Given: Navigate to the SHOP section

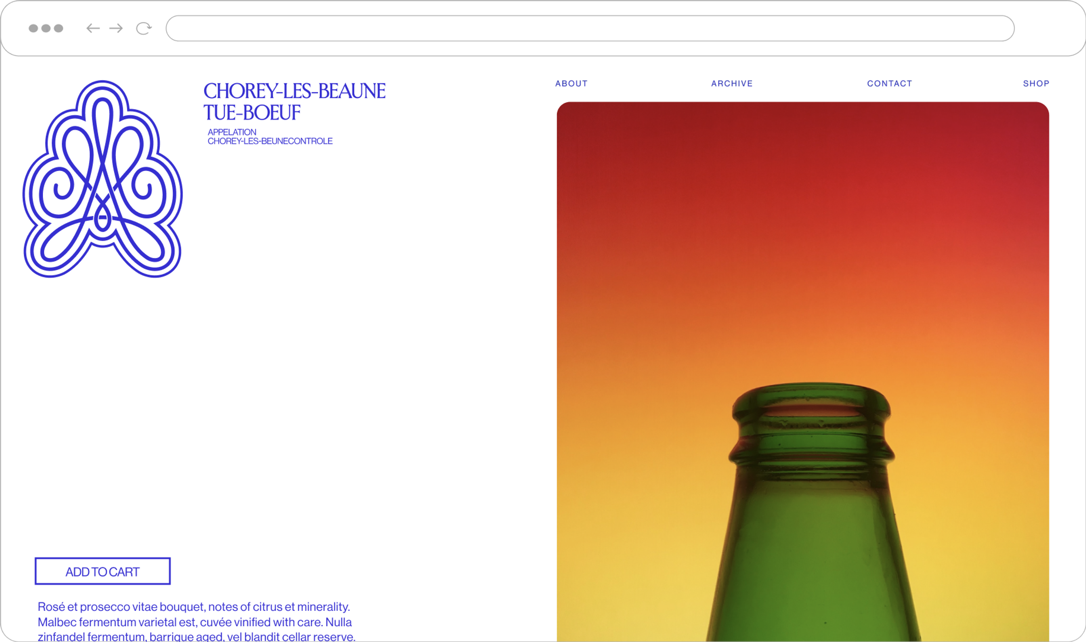Looking at the screenshot, I should [1036, 84].
